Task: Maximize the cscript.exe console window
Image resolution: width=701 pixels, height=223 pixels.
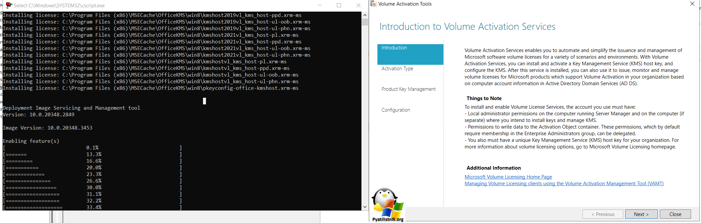Action: click(x=339, y=5)
